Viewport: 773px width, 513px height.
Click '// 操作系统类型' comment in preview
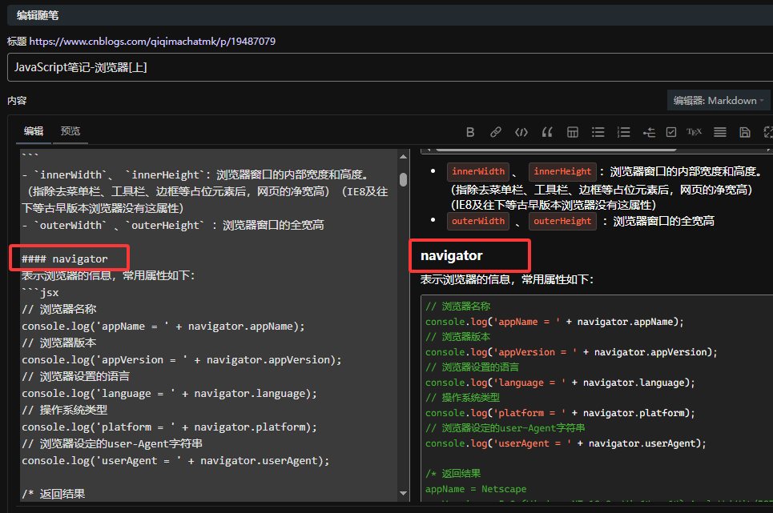463,398
